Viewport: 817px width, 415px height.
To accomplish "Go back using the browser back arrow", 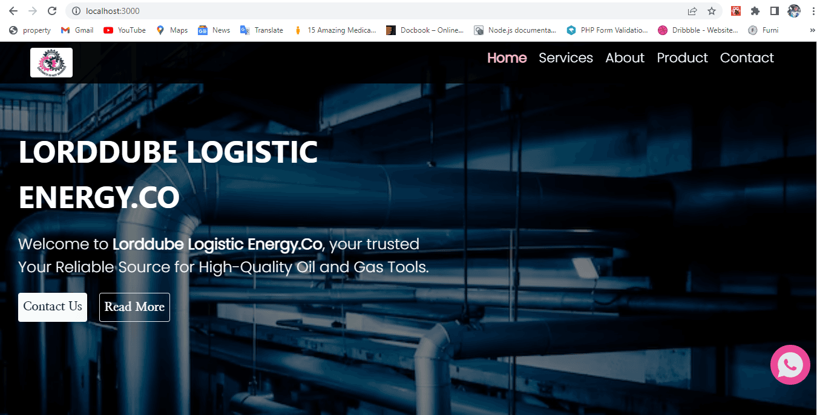I will pyautogui.click(x=13, y=10).
